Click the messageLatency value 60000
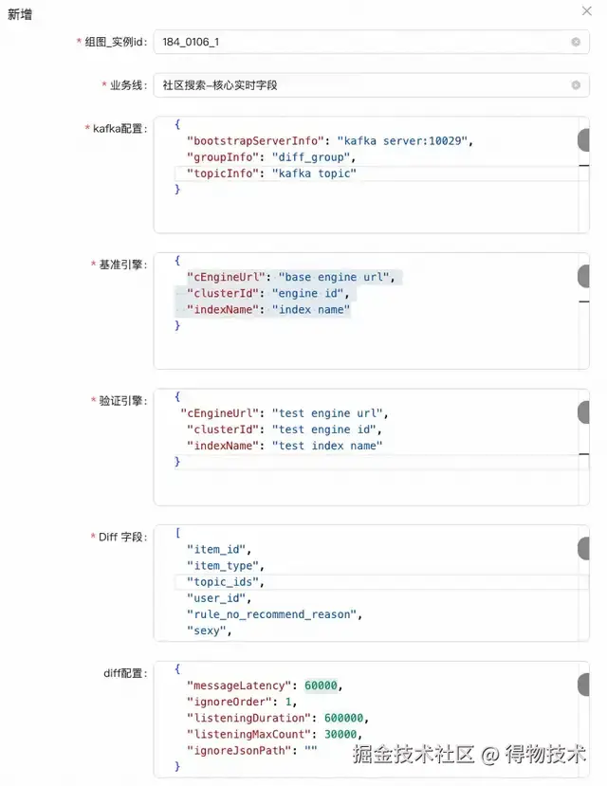The height and width of the screenshot is (786, 607). (322, 685)
